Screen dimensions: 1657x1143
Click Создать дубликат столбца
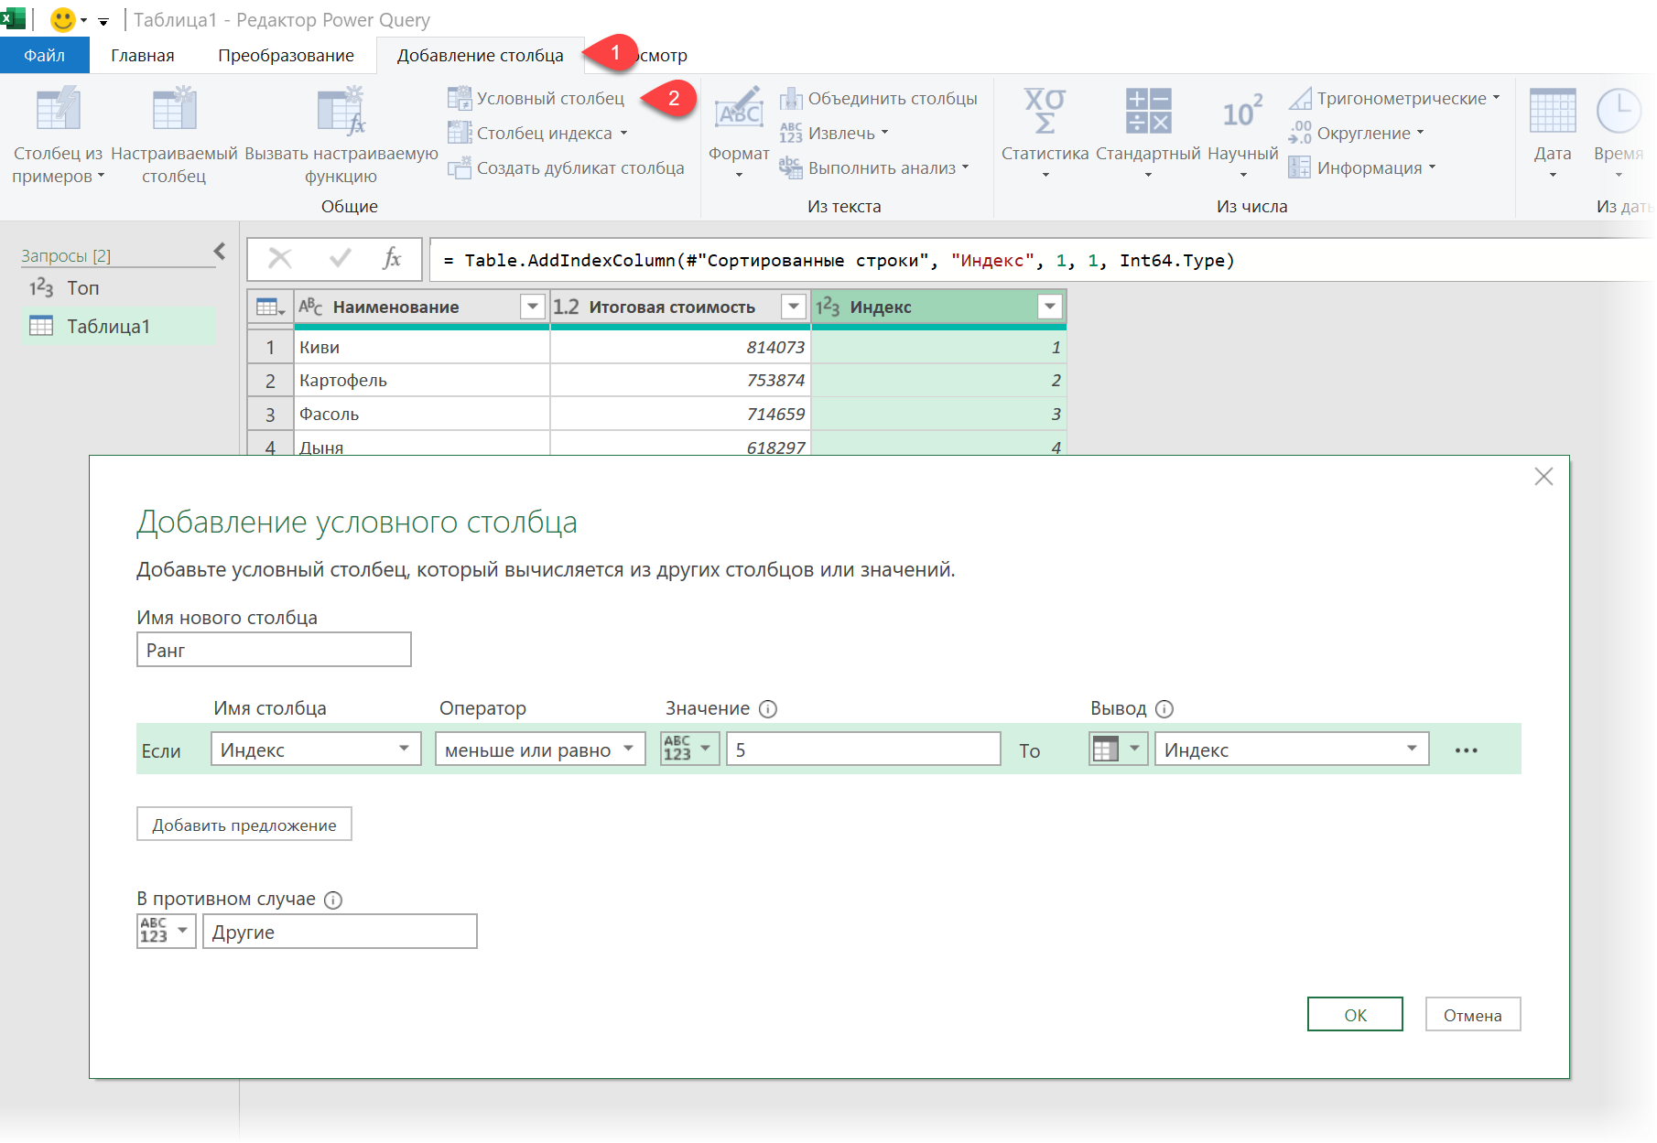coord(566,167)
